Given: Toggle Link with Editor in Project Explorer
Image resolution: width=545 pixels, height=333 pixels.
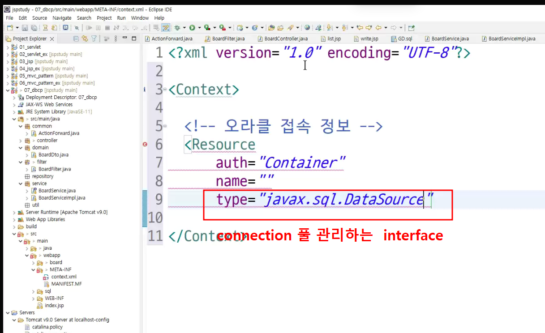Looking at the screenshot, I should pyautogui.click(x=85, y=39).
